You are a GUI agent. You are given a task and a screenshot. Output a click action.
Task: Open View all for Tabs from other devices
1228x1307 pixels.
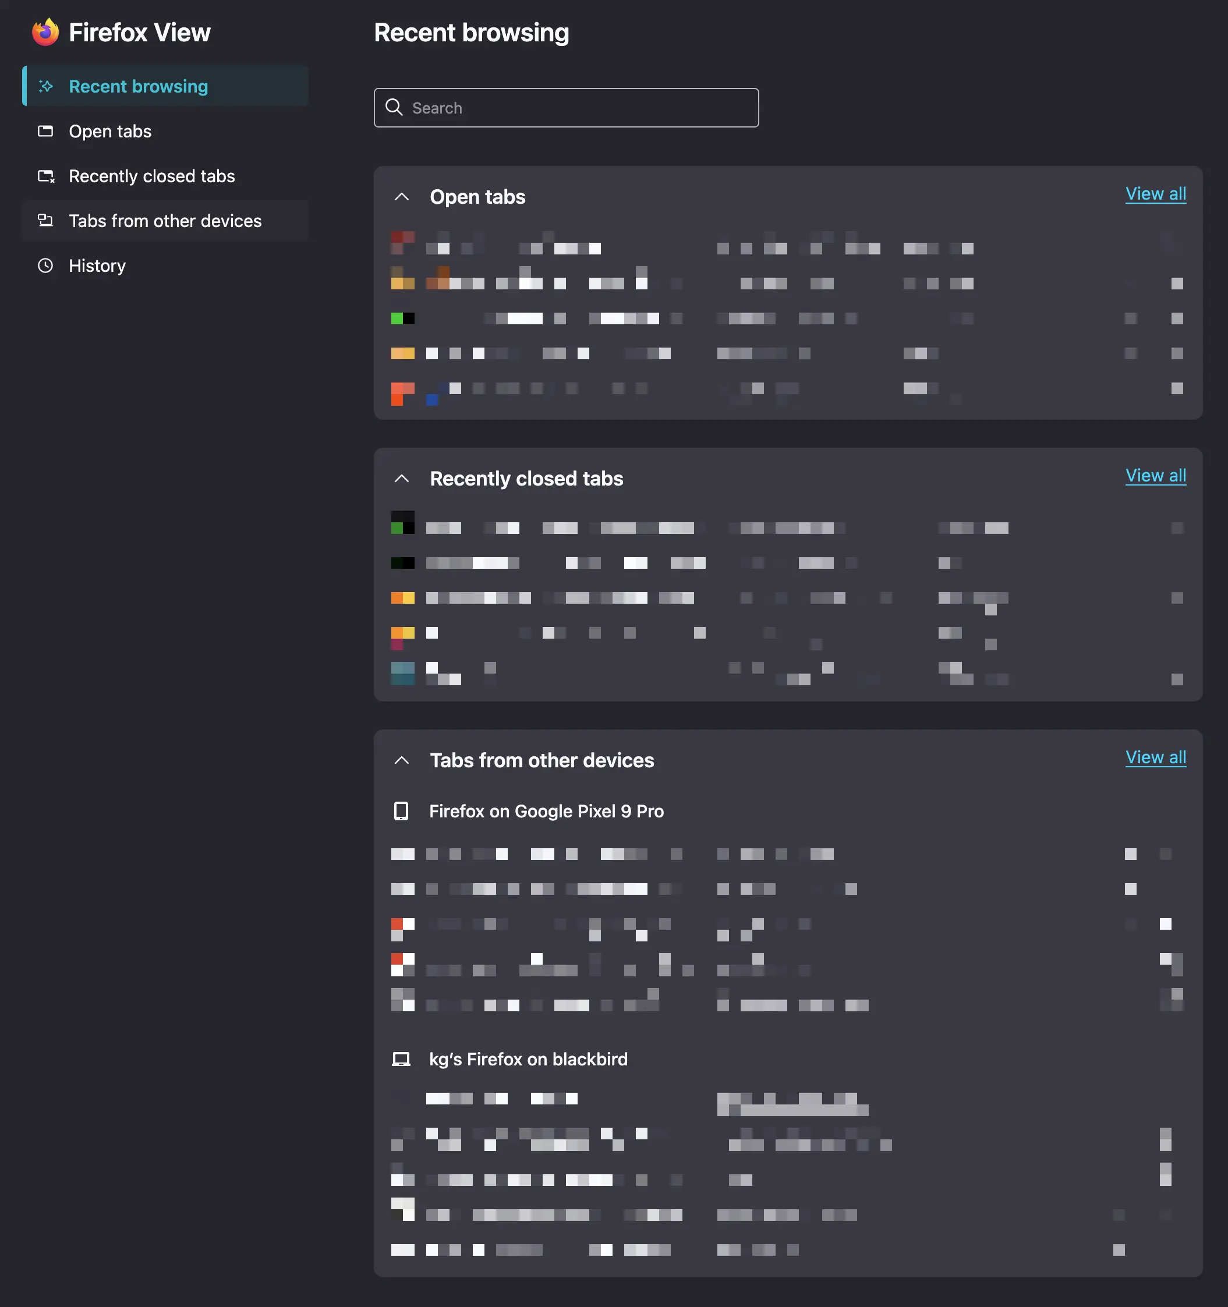[1156, 757]
